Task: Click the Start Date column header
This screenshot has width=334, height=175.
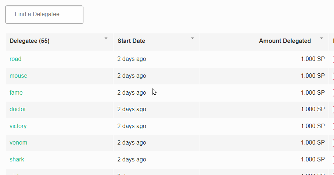Action: pos(131,41)
